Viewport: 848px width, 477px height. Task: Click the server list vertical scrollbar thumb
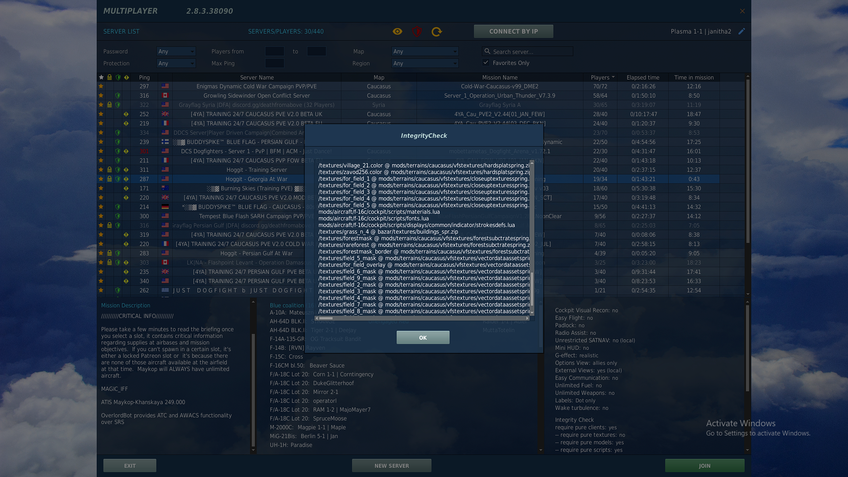pyautogui.click(x=748, y=161)
